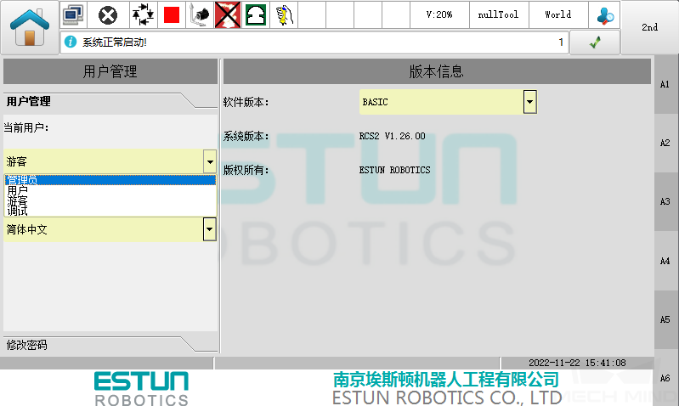Click the green checkmark confirm icon
The width and height of the screenshot is (679, 406).
tap(594, 42)
